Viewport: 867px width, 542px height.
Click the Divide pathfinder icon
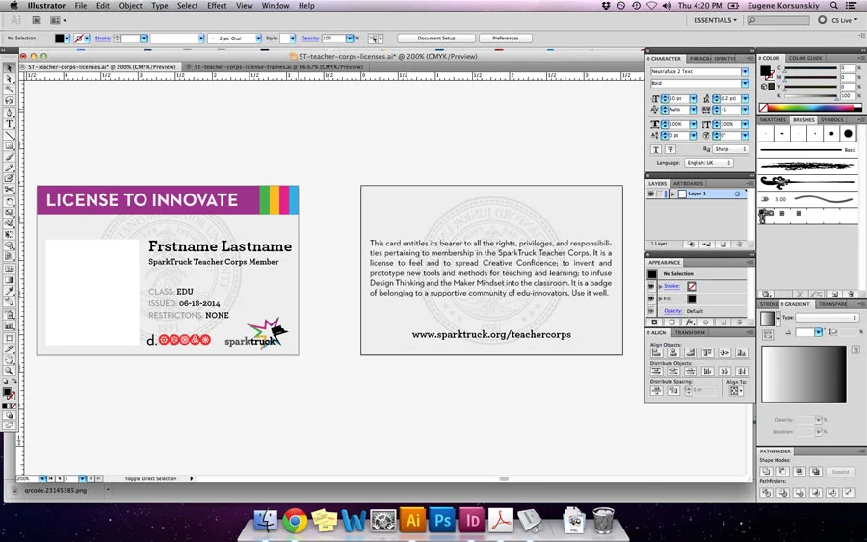click(x=767, y=493)
